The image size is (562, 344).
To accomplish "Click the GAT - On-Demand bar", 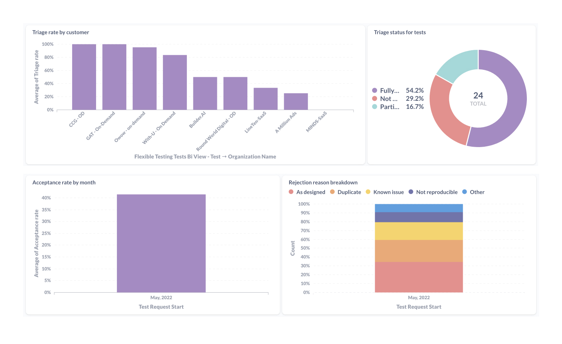I will [114, 77].
